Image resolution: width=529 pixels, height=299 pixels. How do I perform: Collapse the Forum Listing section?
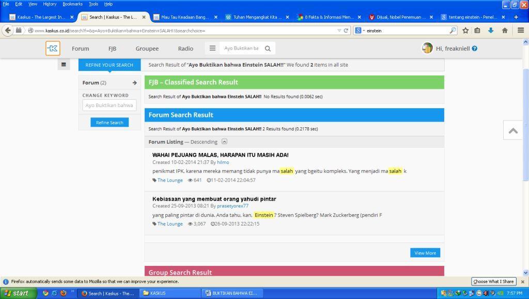point(224,142)
